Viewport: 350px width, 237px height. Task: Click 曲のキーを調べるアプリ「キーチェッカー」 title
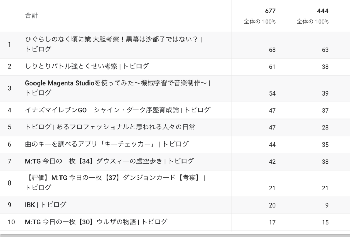pos(107,144)
